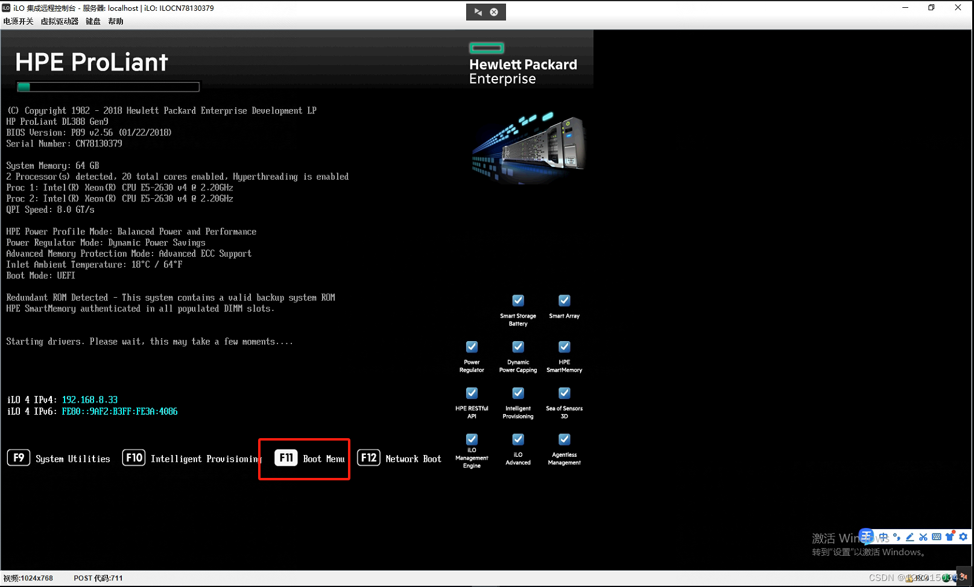Click the F11 key icon for Boot Menu
The height and width of the screenshot is (587, 974).
[286, 457]
